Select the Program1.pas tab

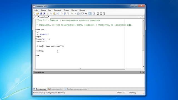(43, 17)
